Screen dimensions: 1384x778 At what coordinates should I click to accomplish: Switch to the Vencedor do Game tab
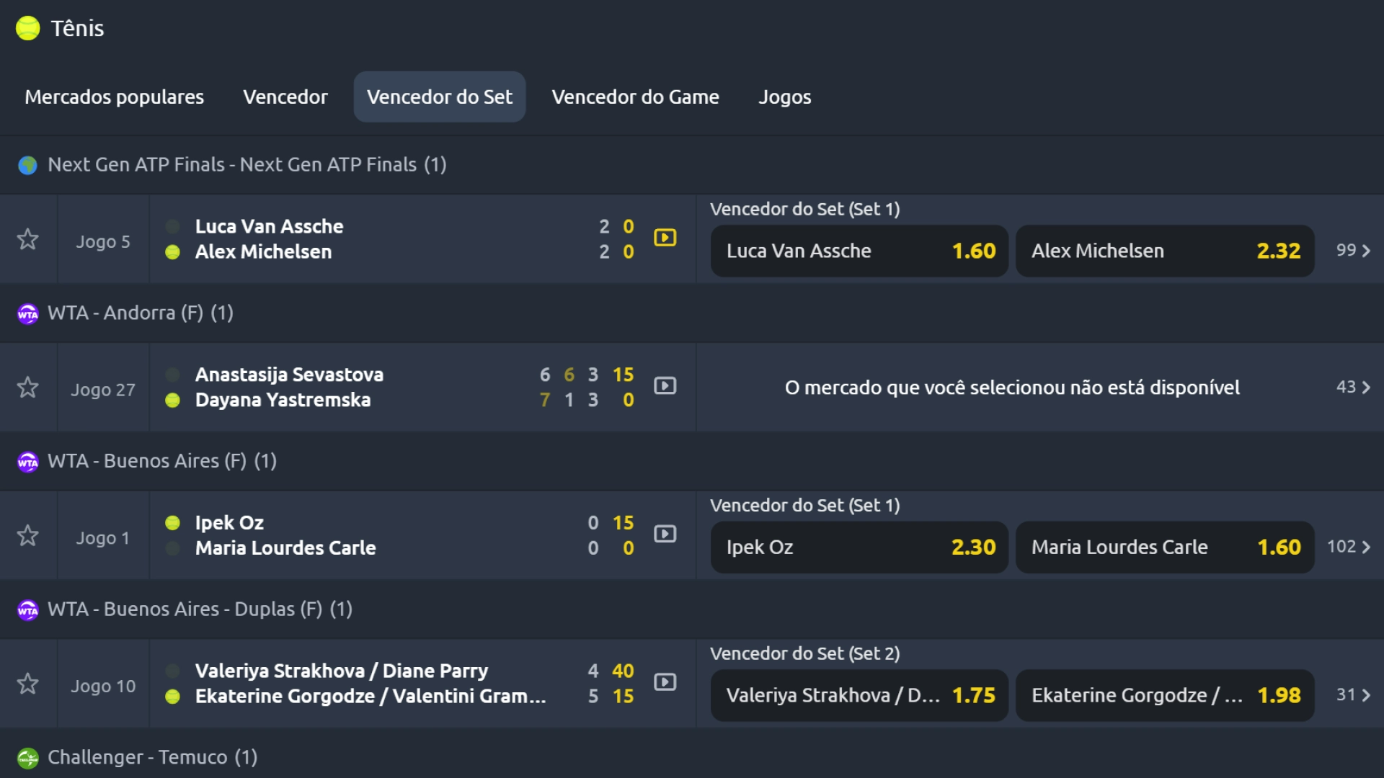[x=635, y=97]
